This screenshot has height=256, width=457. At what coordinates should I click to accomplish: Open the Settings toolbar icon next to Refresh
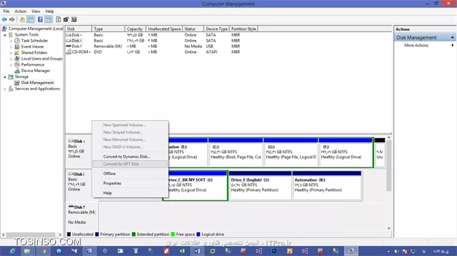pos(66,19)
